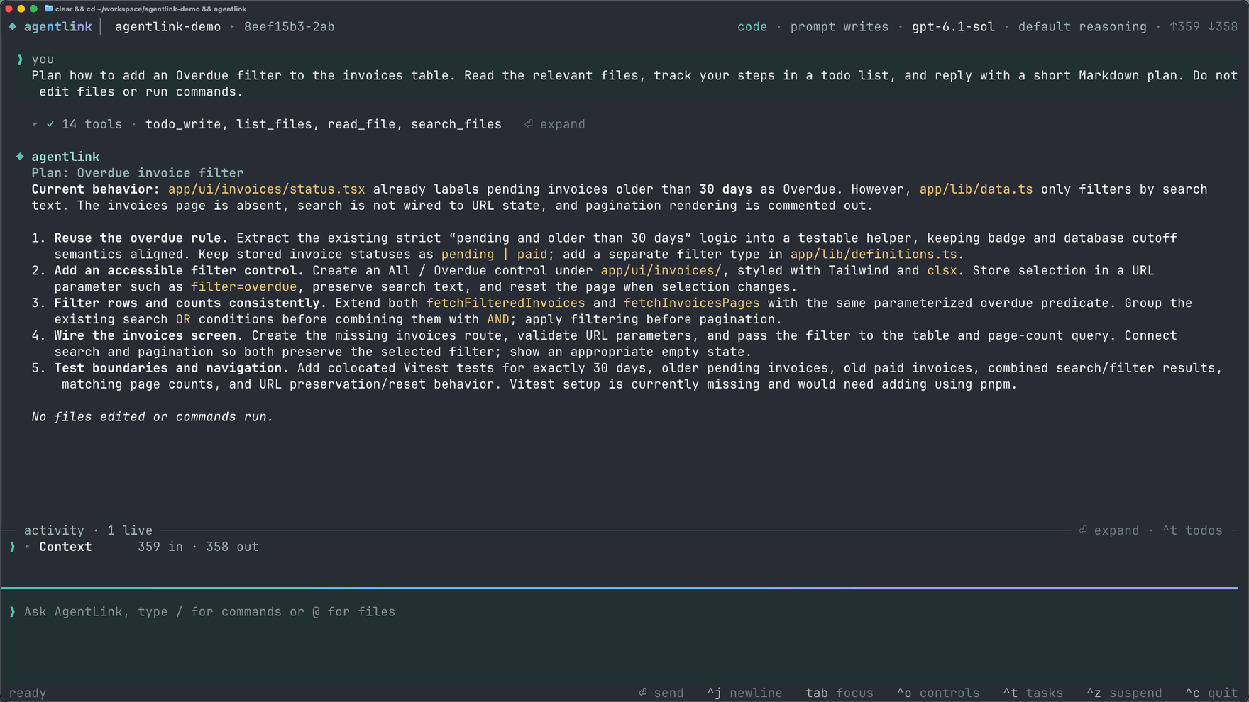Screen dimensions: 1249x702
Task: Click the green zoom window button
Action: tap(33, 9)
